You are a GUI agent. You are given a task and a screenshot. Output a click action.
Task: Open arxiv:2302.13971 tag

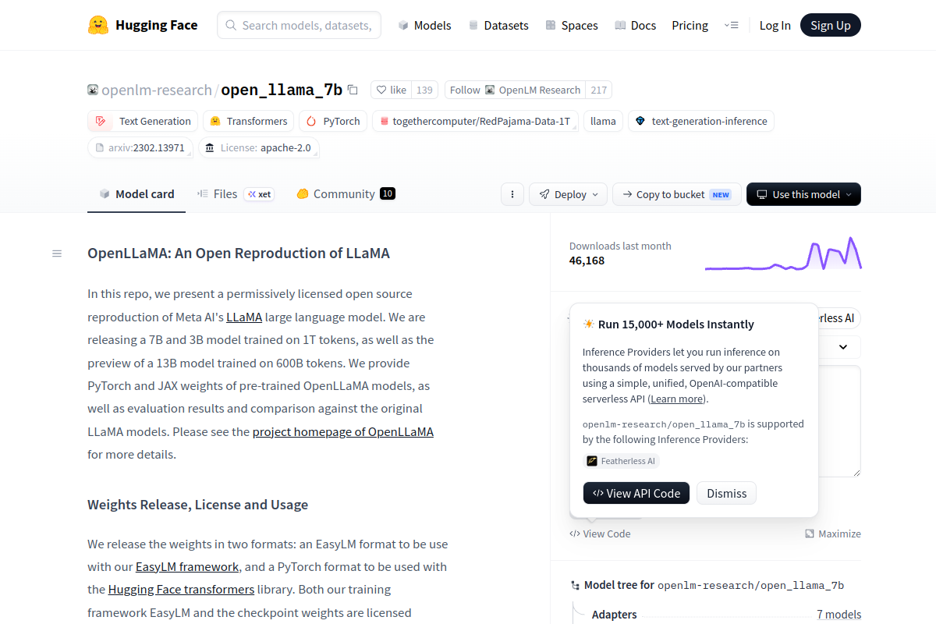tap(140, 147)
